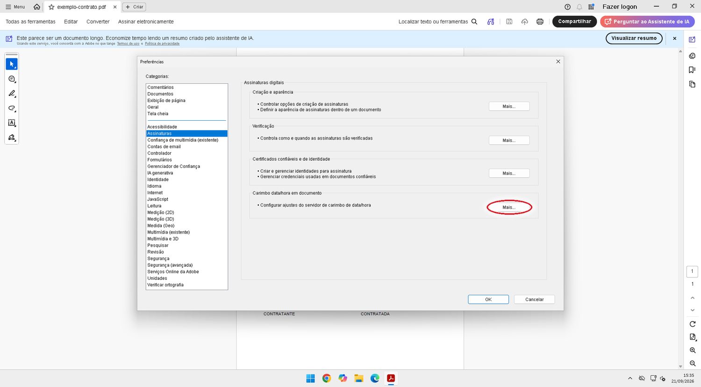Select the fill and sign pen tool
Screen dimensions: 701x387
12,138
